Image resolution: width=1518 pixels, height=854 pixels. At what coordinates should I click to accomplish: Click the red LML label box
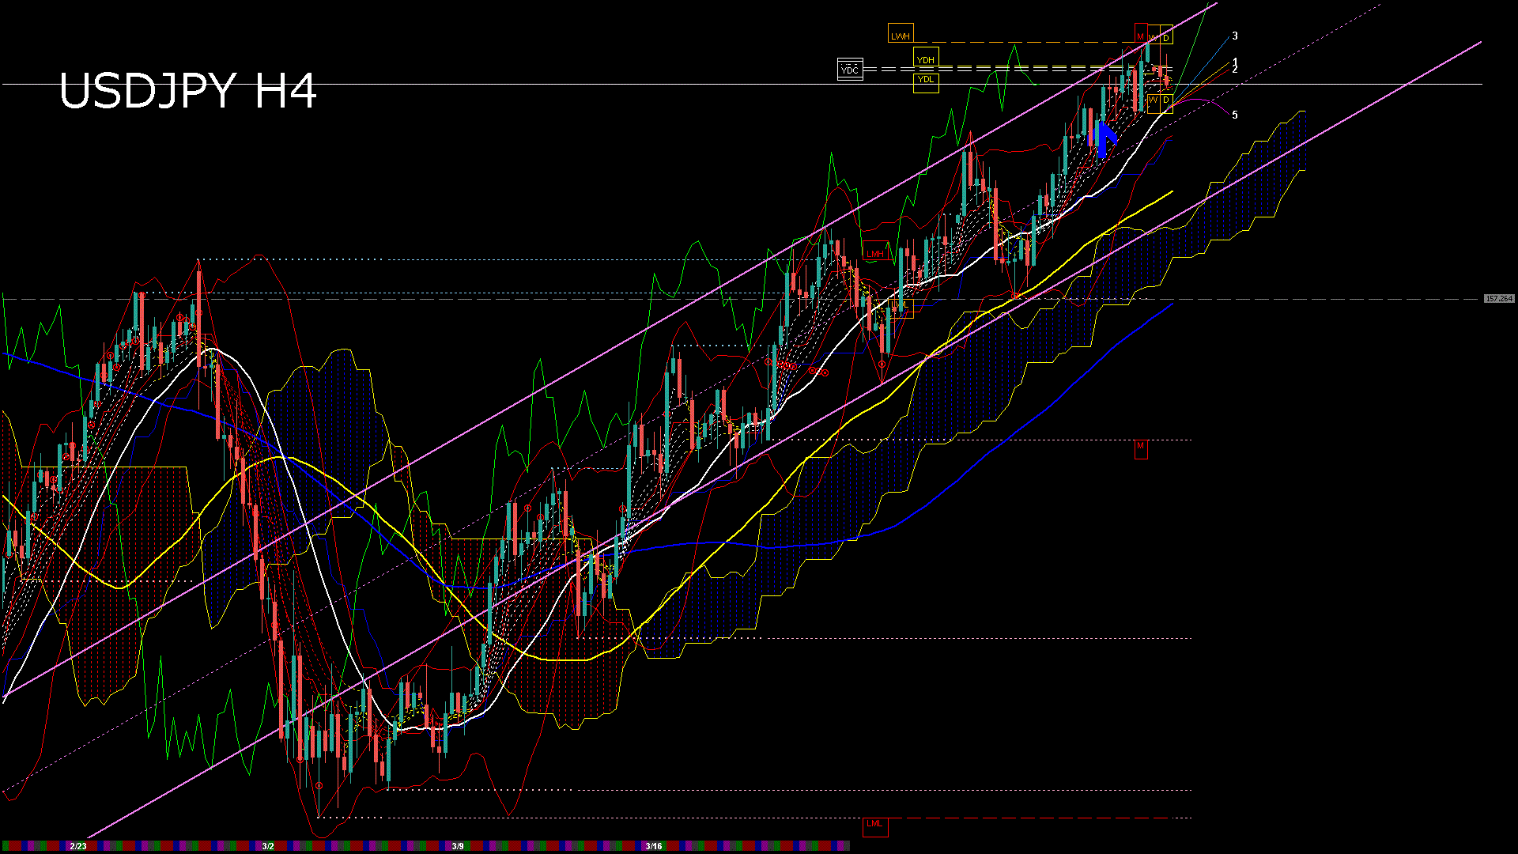coord(874,826)
